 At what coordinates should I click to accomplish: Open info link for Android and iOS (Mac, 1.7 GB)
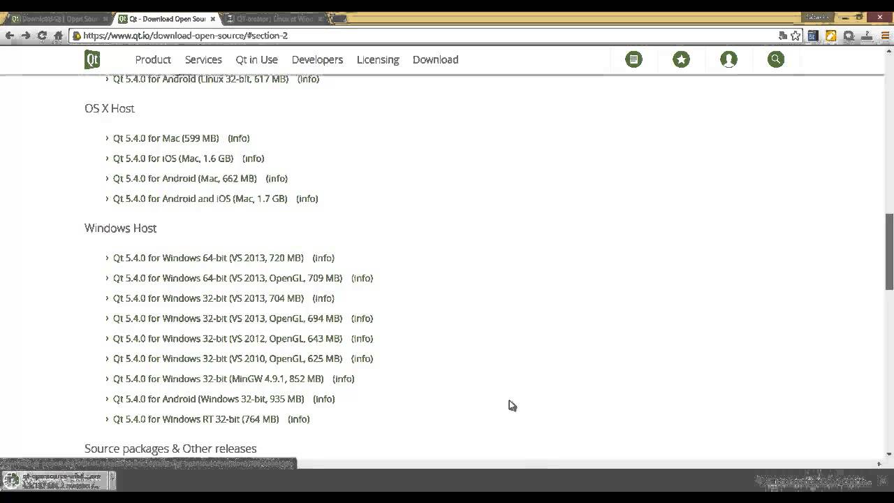click(x=307, y=199)
